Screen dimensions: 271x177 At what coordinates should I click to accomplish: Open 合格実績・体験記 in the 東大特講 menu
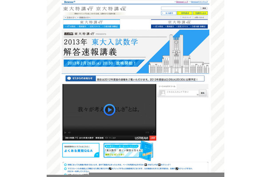pyautogui.click(x=110, y=27)
